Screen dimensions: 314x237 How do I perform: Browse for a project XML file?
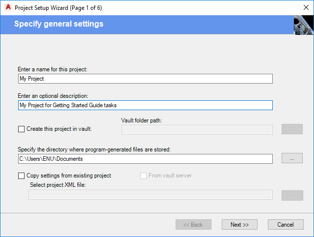[x=292, y=195]
